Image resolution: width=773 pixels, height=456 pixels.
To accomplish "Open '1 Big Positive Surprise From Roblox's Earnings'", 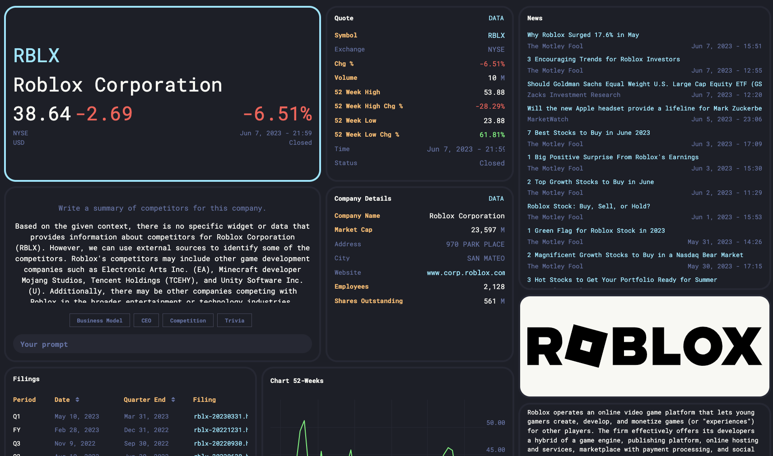I will [x=613, y=157].
